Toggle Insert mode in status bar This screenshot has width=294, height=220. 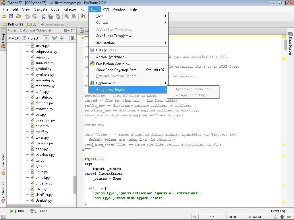pyautogui.click(x=257, y=217)
